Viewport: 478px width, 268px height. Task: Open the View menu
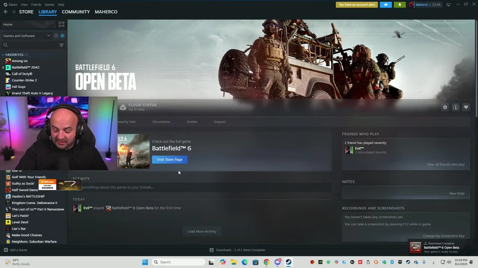24,4
